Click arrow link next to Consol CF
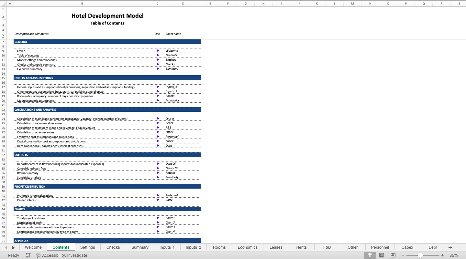Viewport: 466px width, 259px height. 158,168
